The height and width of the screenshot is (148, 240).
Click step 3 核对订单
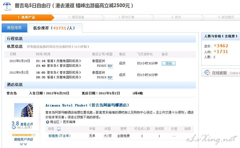pos(126,17)
